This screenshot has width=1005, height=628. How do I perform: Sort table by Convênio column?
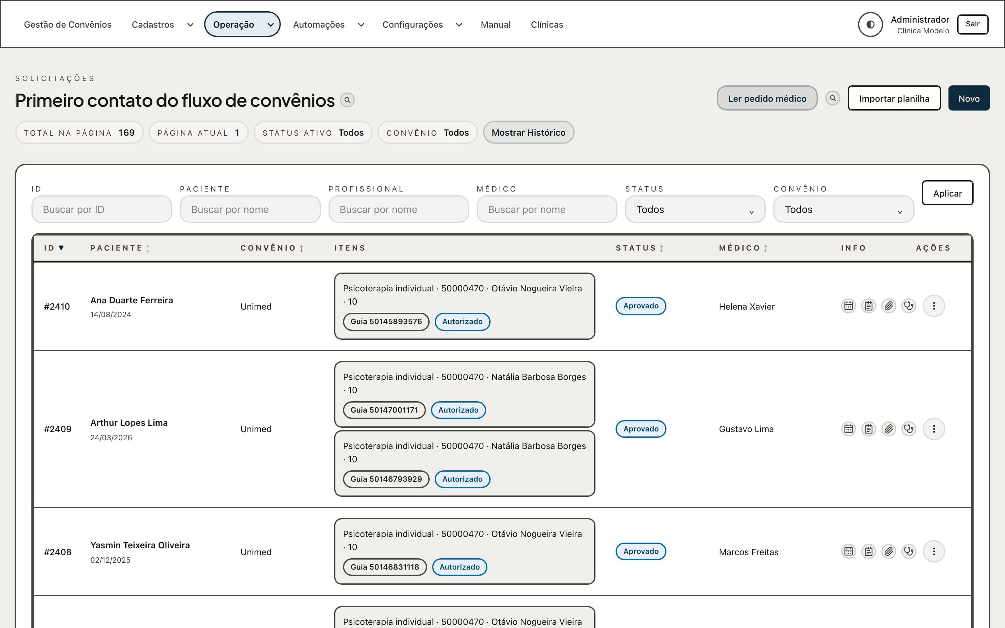point(272,248)
